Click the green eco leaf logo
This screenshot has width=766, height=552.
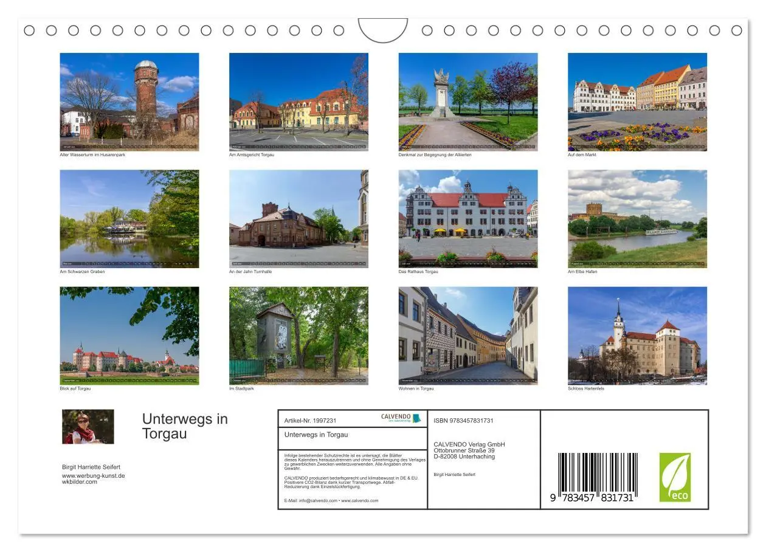pos(675,477)
